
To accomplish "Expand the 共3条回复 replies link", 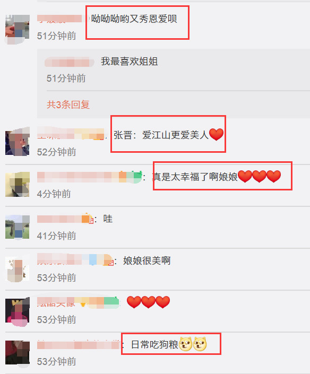I will [68, 105].
